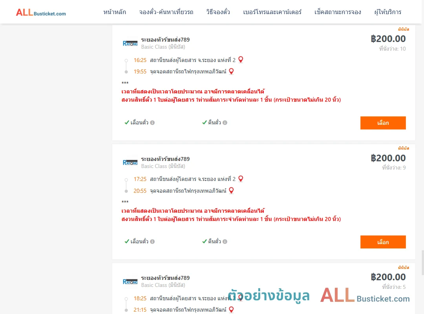Click info icon next to คืนตั๋ว in 16:25 card
This screenshot has height=314, width=424.
[x=225, y=122]
